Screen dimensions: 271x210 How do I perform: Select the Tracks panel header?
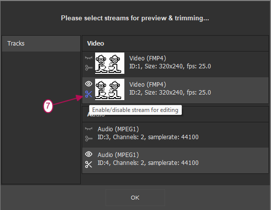click(x=41, y=44)
